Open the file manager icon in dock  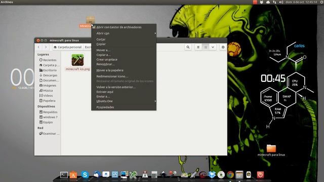[239, 175]
